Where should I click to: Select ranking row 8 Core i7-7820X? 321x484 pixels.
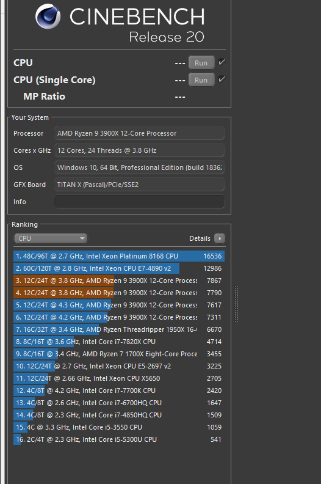[119, 342]
